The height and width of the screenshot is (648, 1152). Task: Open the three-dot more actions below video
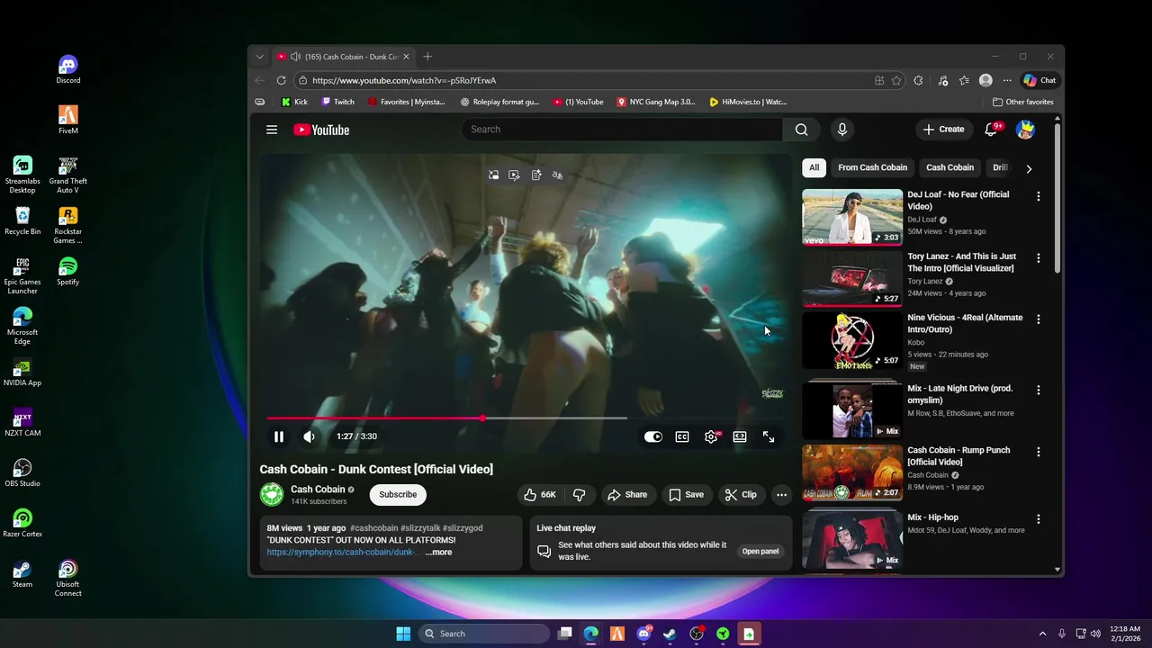click(781, 494)
